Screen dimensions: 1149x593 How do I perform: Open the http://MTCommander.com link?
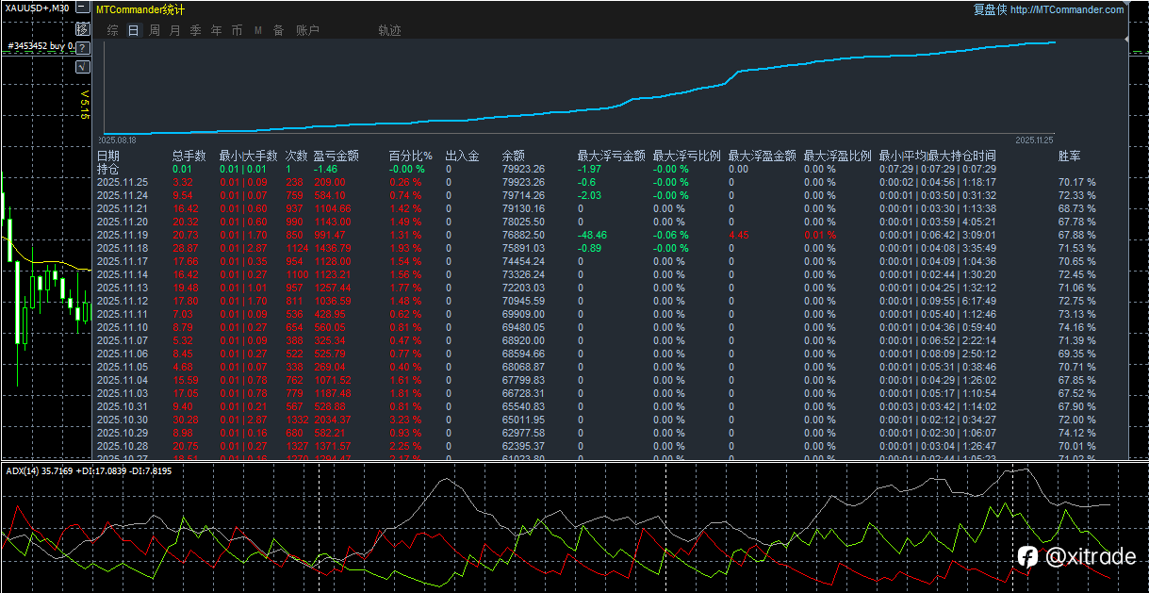1067,9
